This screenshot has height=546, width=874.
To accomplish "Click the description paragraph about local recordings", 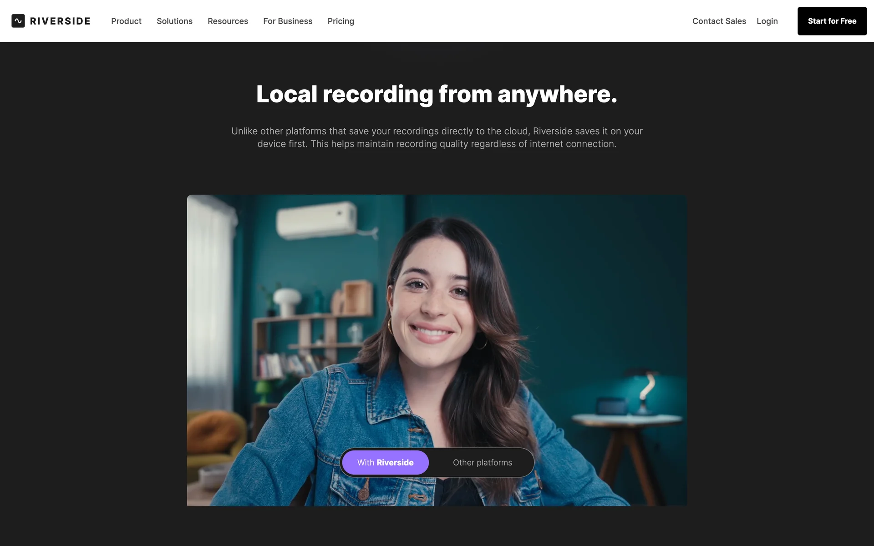I will click(x=437, y=137).
